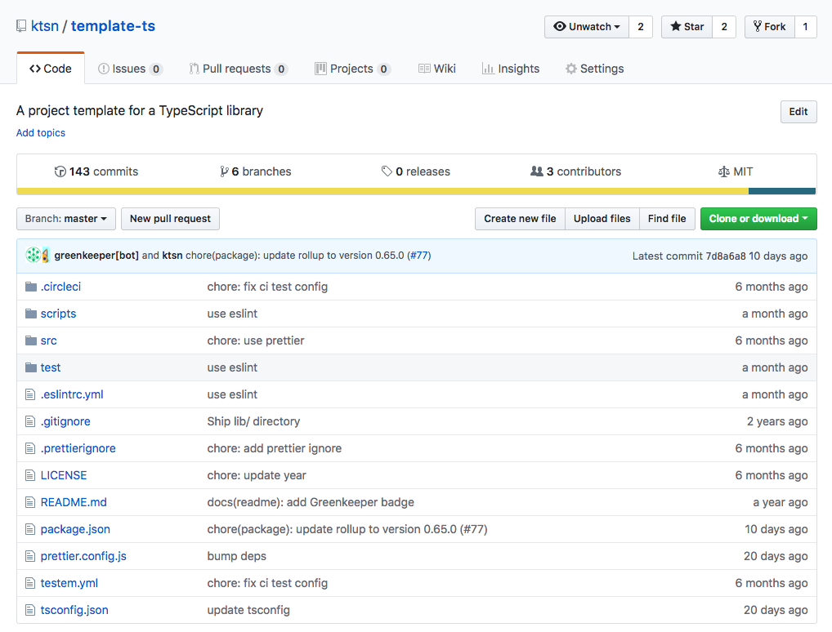832x632 pixels.
Task: Click 'chore: update year' commit message
Action: (257, 475)
